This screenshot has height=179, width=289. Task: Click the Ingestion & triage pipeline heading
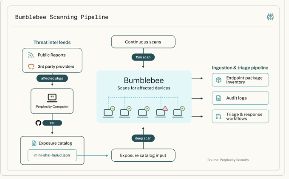click(x=240, y=68)
